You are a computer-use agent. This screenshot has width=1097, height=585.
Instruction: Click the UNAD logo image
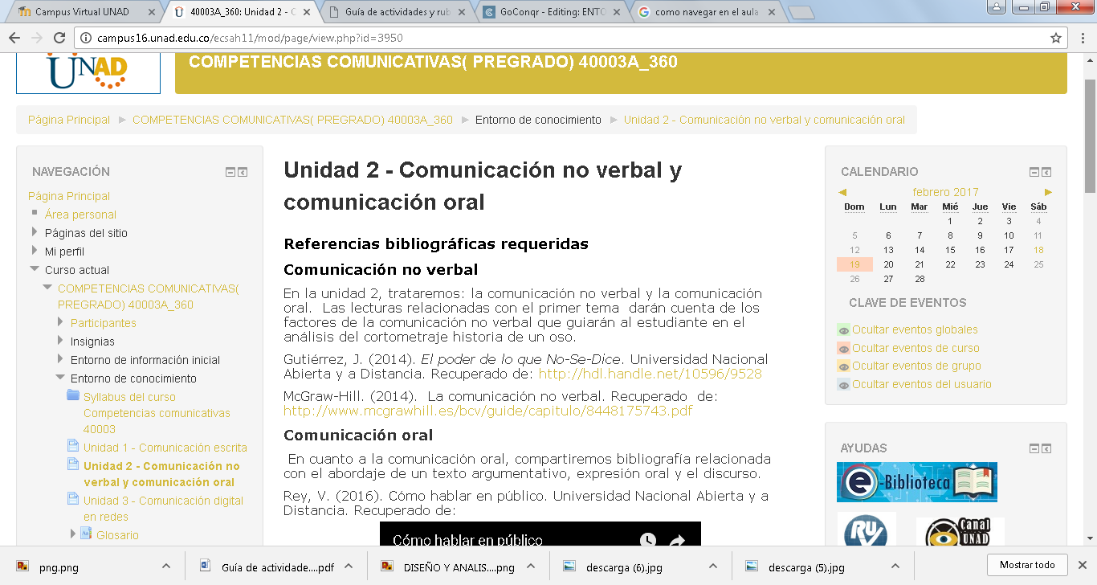coord(88,72)
